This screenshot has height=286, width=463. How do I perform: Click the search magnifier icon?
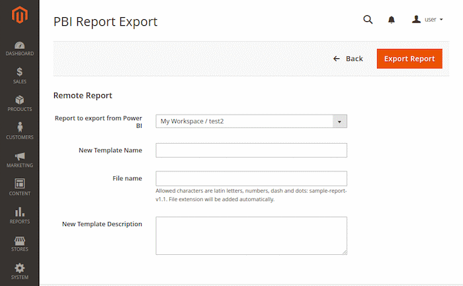coord(368,19)
